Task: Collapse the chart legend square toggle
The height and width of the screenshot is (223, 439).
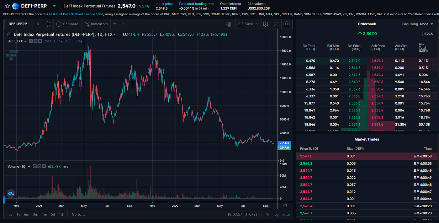Action: pos(9,34)
